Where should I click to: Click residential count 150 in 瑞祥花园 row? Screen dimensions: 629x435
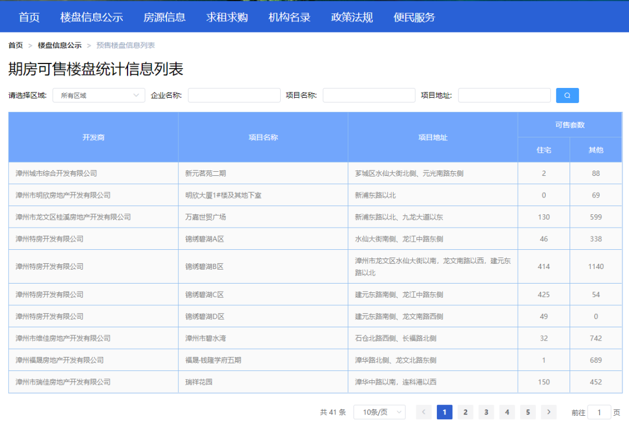[543, 382]
